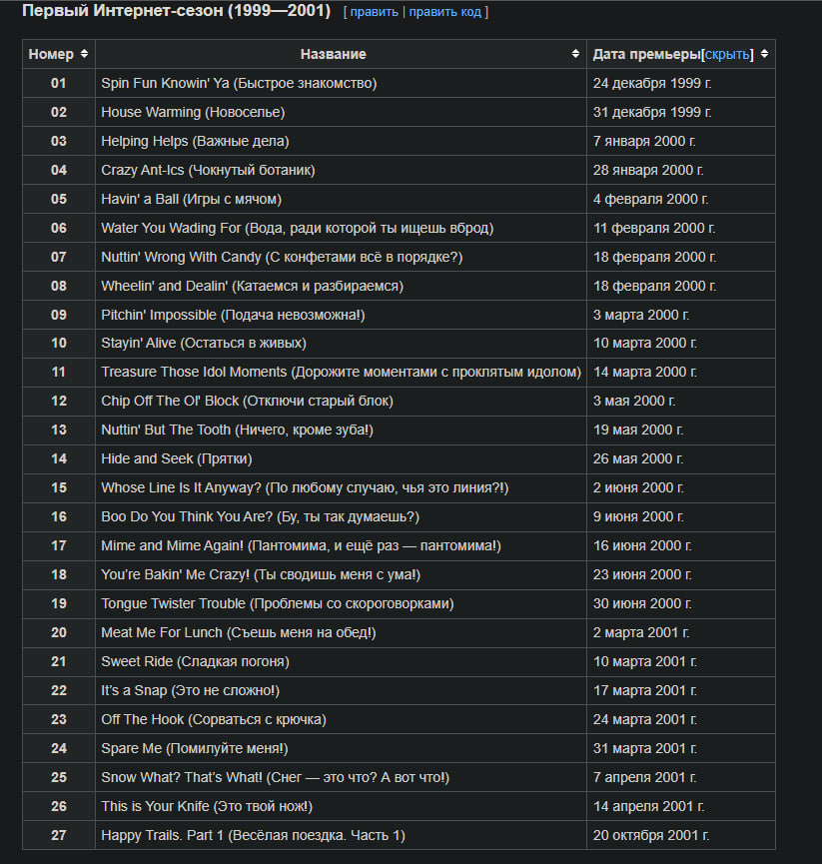Select the date '20 октября 2001 г.'
The image size is (822, 864).
[x=651, y=835]
